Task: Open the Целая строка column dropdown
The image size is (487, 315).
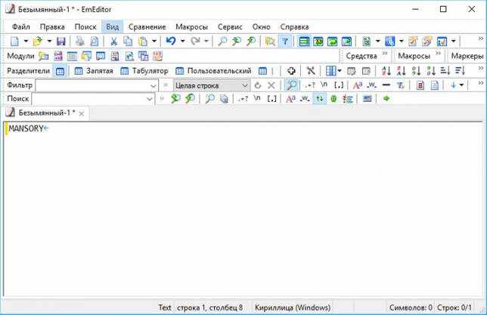Action: click(x=245, y=86)
